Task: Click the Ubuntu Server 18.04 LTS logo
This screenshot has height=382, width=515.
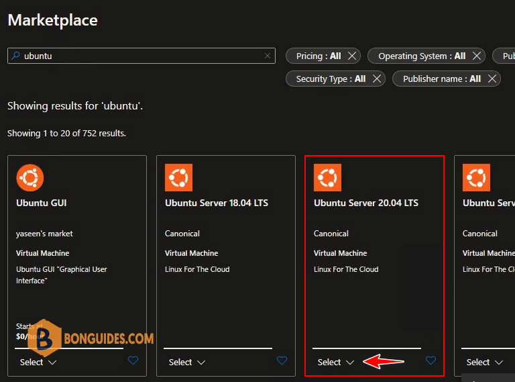Action: coord(178,177)
